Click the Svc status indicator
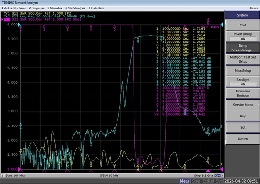 [x=219, y=181]
